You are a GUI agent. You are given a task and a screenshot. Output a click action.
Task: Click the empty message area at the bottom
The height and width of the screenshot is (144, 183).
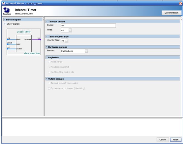(92, 127)
